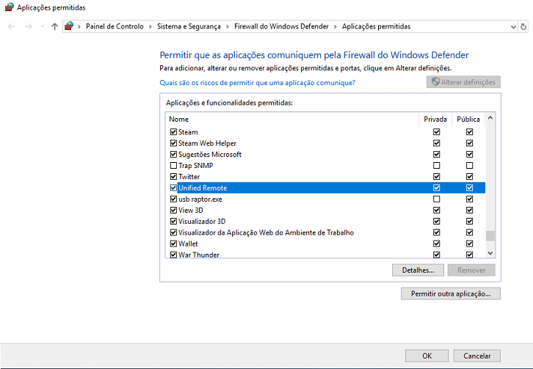Select Visualizador da Aplicação Web row
533x369 pixels.
[x=326, y=233]
